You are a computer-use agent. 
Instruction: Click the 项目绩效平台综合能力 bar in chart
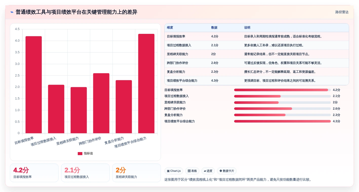pyautogui.click(x=146, y=83)
